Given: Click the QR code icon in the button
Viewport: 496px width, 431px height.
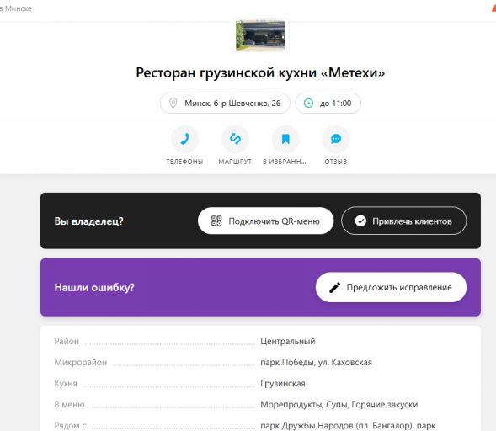Looking at the screenshot, I should 216,221.
